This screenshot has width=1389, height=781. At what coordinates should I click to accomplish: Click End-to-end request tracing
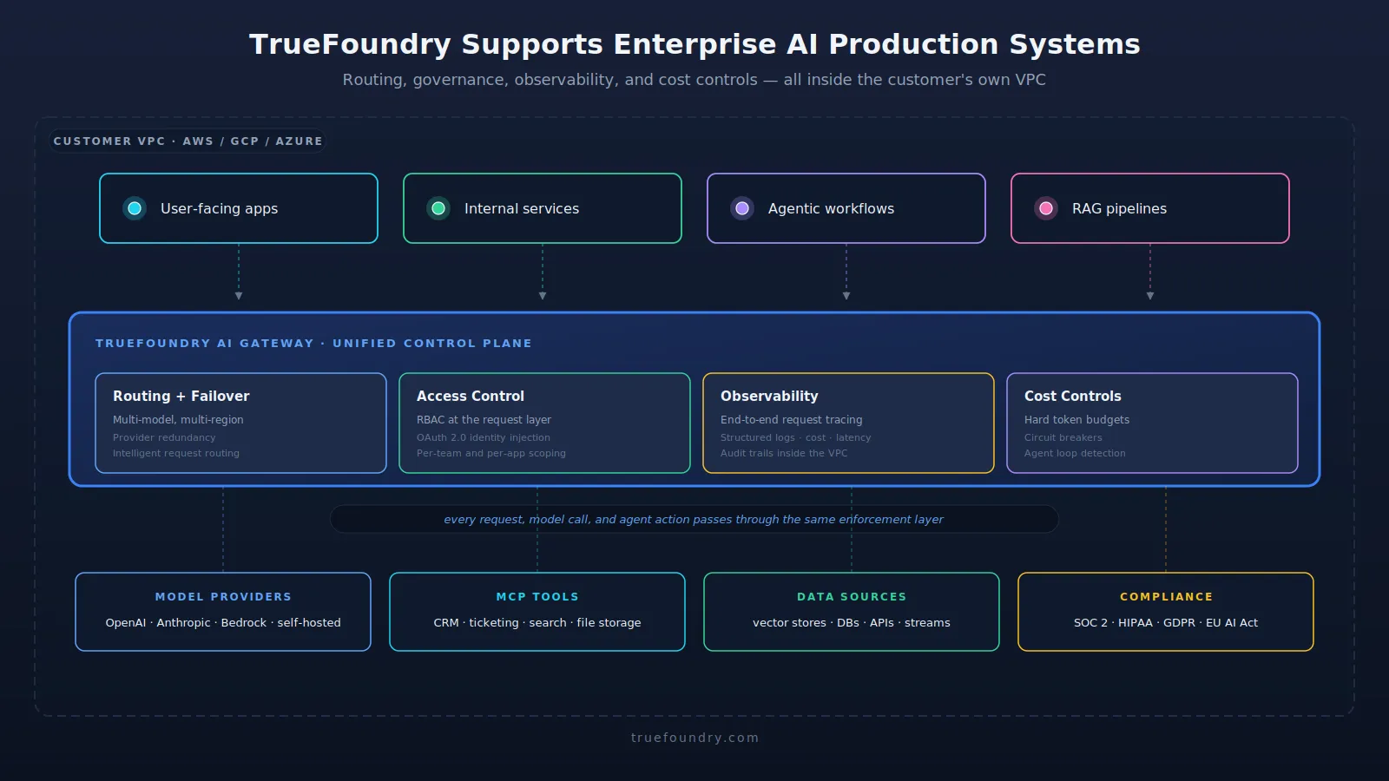(792, 420)
